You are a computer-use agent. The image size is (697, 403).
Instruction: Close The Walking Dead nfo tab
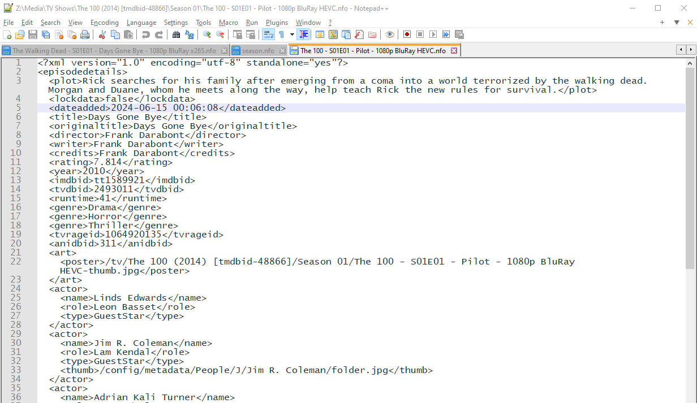224,51
